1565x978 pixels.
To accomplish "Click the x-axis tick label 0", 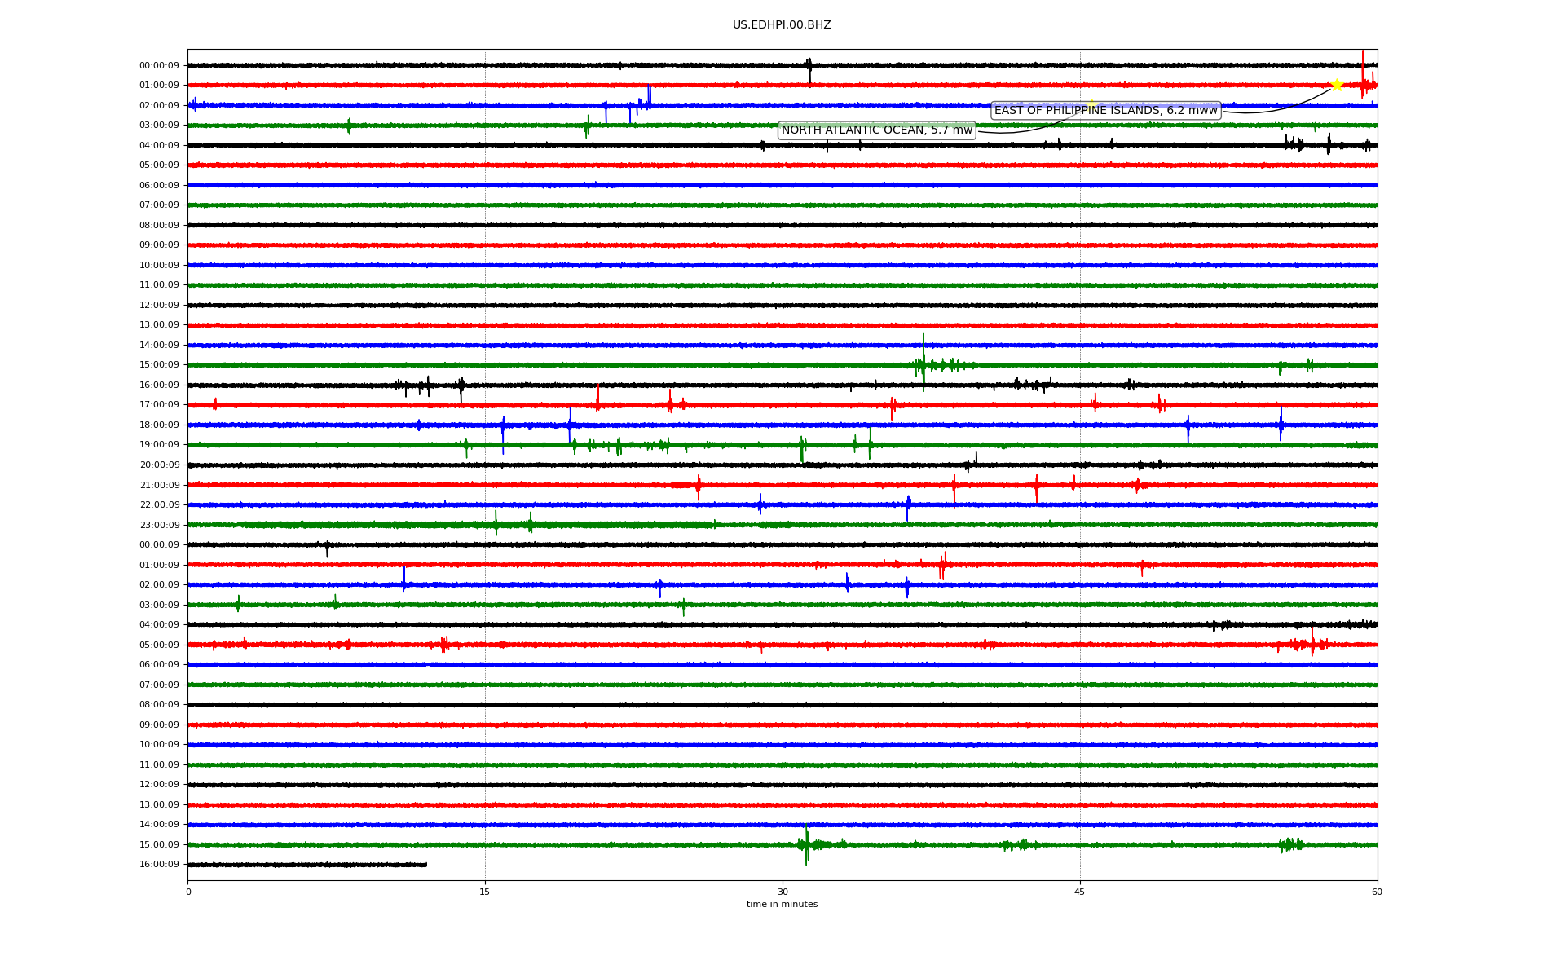I will tap(188, 892).
